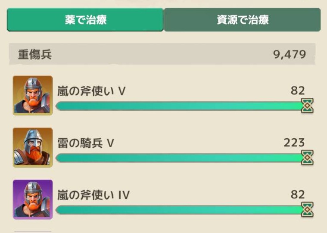The width and height of the screenshot is (327, 233).
Task: Select the 82 quantity for 嵐の斧使い IV
Action: pyautogui.click(x=298, y=195)
